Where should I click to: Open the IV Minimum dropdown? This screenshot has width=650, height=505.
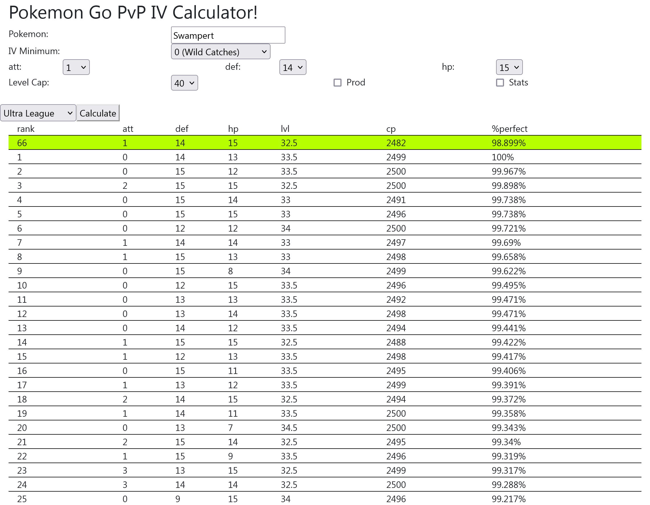pyautogui.click(x=221, y=52)
